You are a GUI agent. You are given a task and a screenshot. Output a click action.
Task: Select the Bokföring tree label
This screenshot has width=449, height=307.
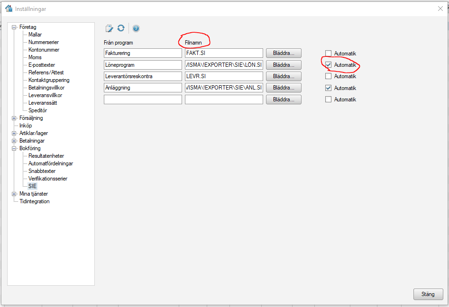(30, 148)
